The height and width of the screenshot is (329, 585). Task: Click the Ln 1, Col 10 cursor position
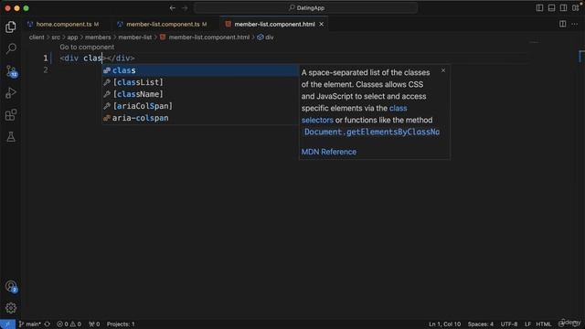[444, 324]
